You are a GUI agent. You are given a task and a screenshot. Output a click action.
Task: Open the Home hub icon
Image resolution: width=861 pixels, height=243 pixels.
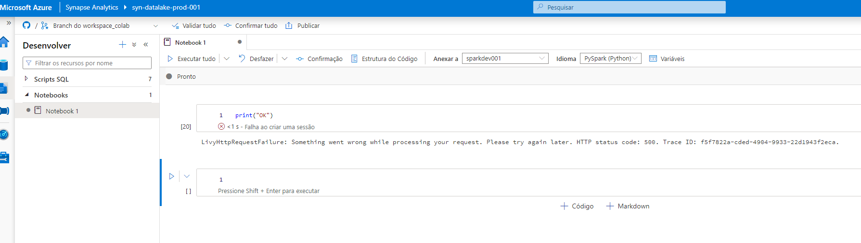point(4,42)
